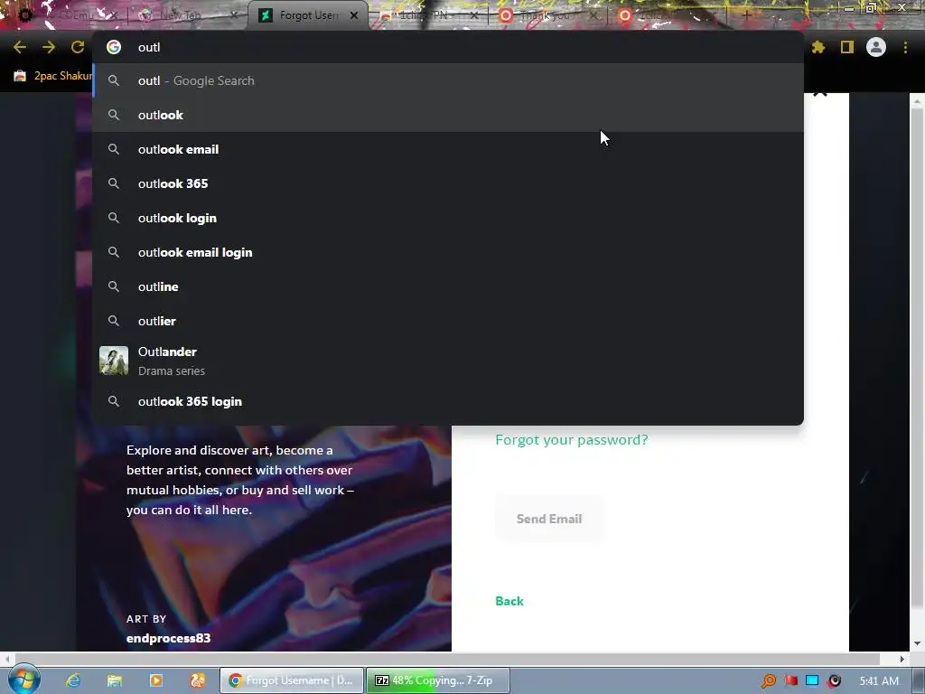Click the orange magnifier tray icon
Screen dimensions: 925x694
point(769,681)
